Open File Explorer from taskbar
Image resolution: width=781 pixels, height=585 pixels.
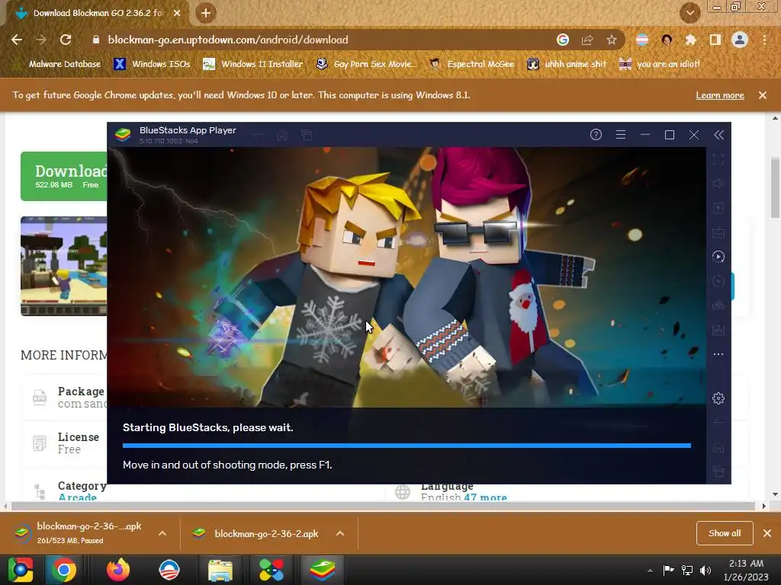coord(220,570)
